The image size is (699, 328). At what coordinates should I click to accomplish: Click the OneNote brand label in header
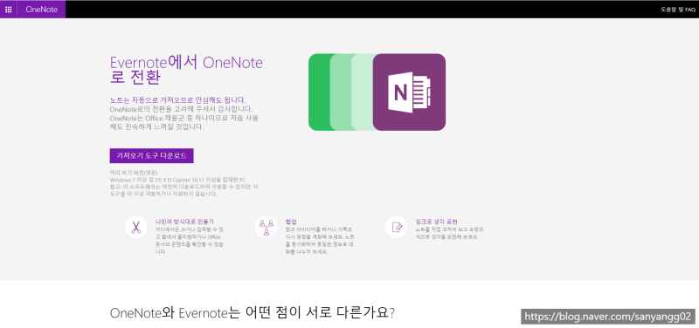click(41, 10)
